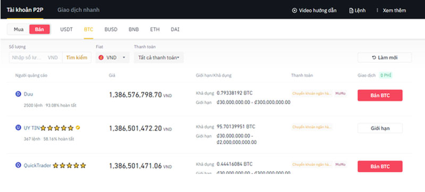Click the 95.70139951 BTC available amount
The width and height of the screenshot is (425, 192).
236,127
